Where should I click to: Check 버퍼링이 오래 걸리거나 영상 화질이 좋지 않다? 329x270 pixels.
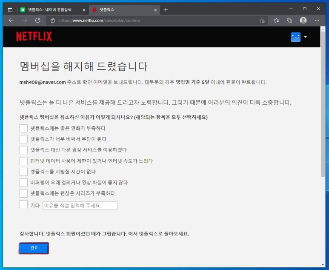(23, 182)
